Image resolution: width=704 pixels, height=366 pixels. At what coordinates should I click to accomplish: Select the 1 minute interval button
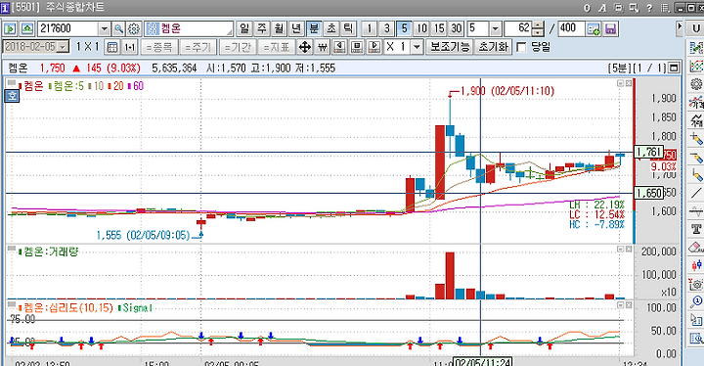pos(369,28)
